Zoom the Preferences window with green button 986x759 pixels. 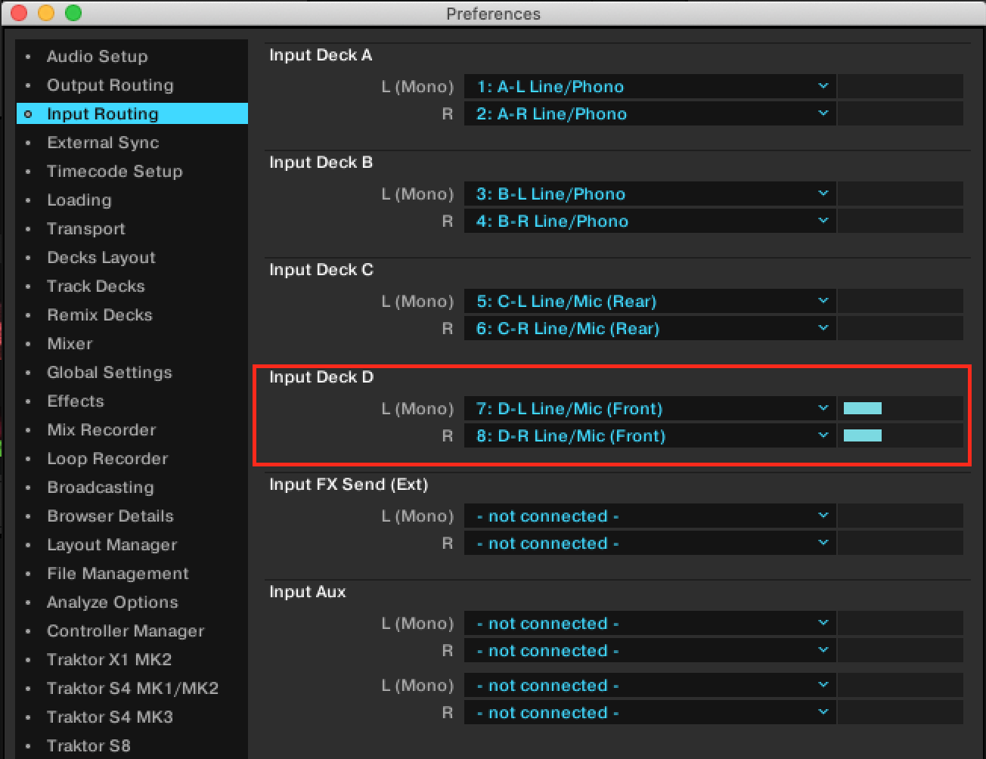73,13
